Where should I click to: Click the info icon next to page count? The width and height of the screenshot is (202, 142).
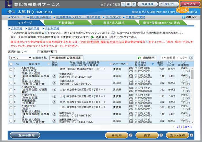(x=191, y=58)
